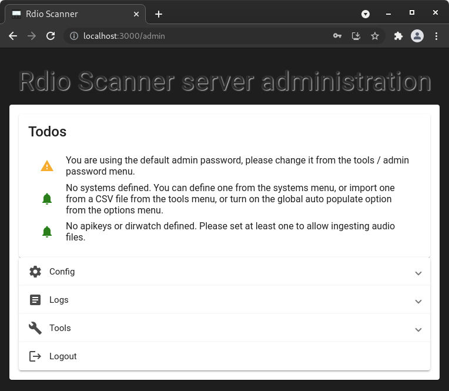The height and width of the screenshot is (391, 449).
Task: Click the Logout exit icon
Action: [35, 356]
